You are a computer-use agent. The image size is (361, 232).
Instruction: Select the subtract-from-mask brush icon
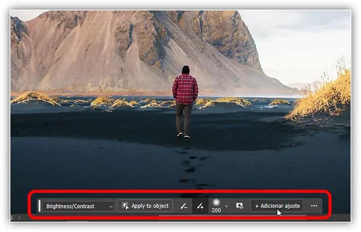184,205
